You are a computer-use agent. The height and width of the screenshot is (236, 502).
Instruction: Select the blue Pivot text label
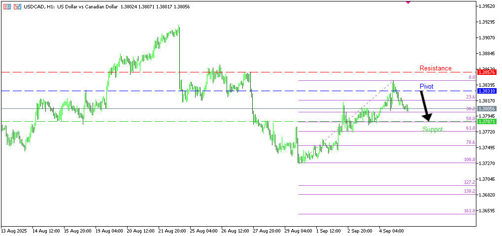(x=426, y=87)
